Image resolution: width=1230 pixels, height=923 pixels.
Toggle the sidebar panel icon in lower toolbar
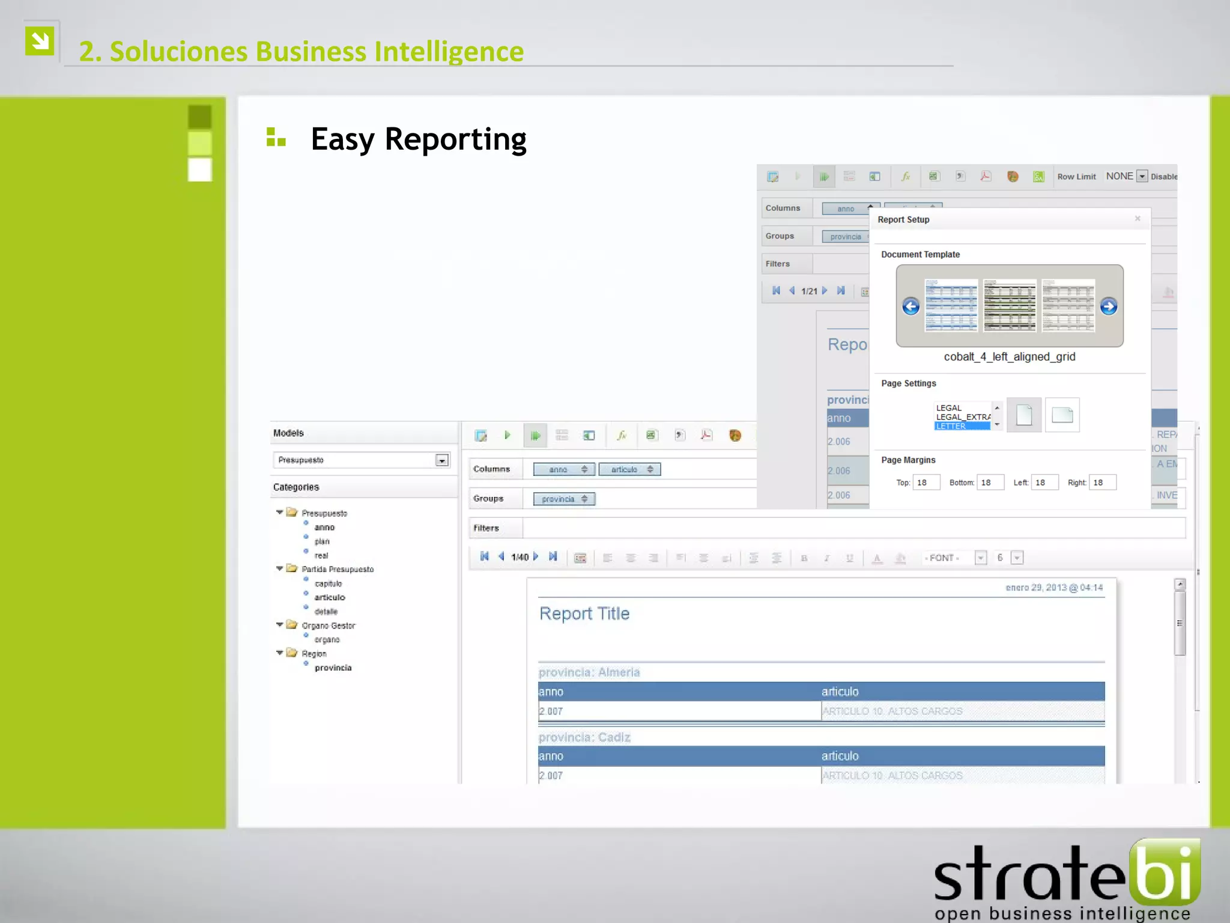point(589,435)
